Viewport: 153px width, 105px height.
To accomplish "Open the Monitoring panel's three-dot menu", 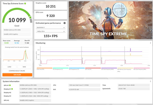I will tap(150, 43).
